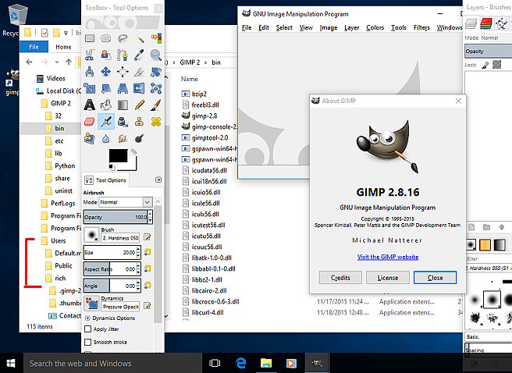Select the Dodge/Burn tool

[x=139, y=139]
